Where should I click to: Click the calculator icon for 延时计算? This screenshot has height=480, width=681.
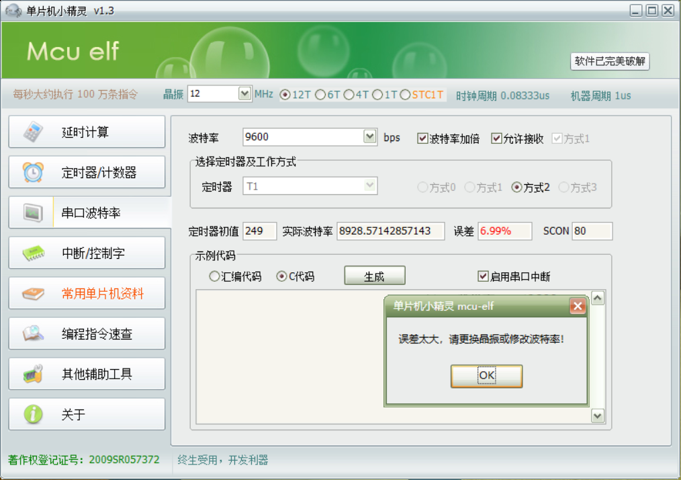pos(34,132)
